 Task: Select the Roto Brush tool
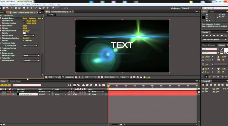pyautogui.click(x=48, y=8)
